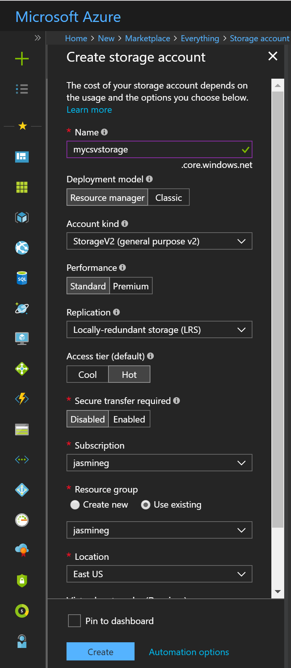Image resolution: width=291 pixels, height=668 pixels.
Task: Set access tier to Cool
Action: point(88,374)
